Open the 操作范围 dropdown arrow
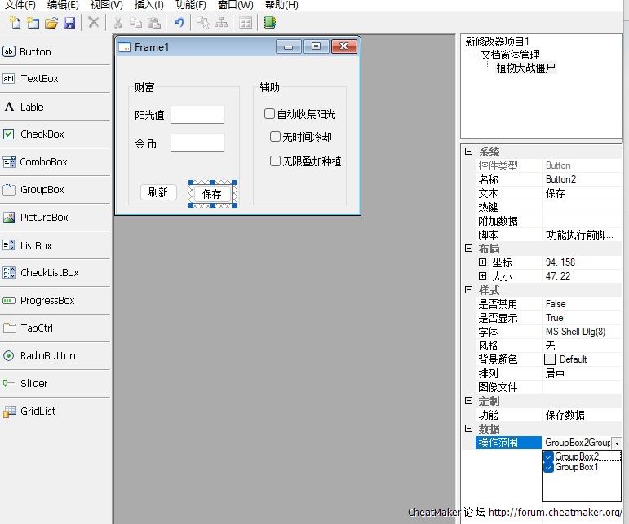The width and height of the screenshot is (629, 524). pos(616,443)
